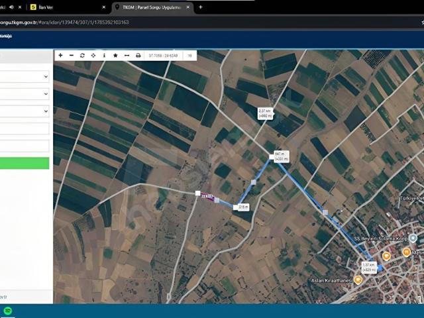Zoom in with the plus map tool
424x318 pixels.
click(60, 56)
